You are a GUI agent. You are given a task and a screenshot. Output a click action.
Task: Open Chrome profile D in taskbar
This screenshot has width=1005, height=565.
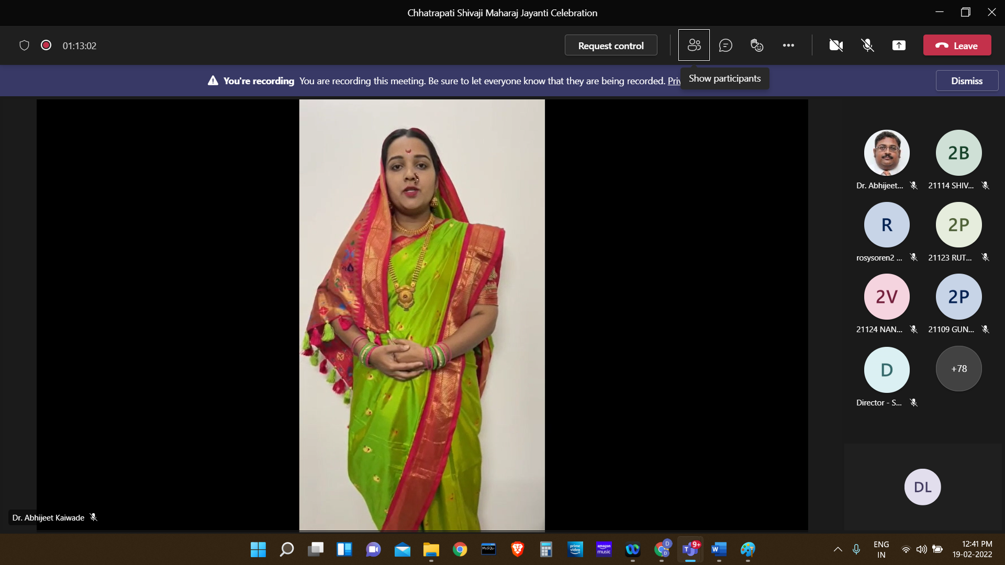click(662, 549)
